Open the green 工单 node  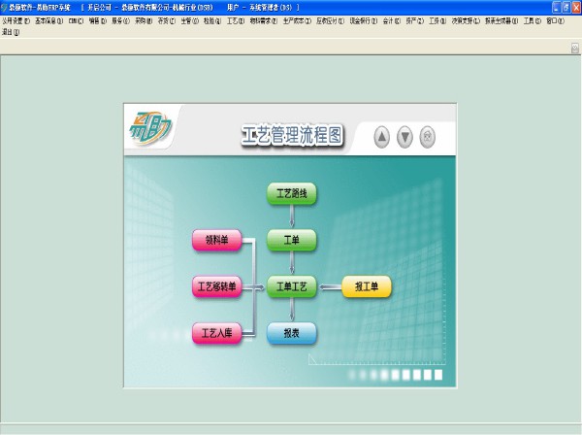click(292, 239)
